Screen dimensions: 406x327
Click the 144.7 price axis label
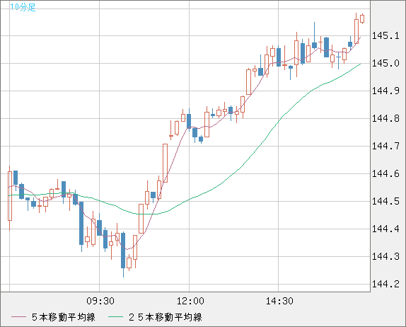coord(385,146)
